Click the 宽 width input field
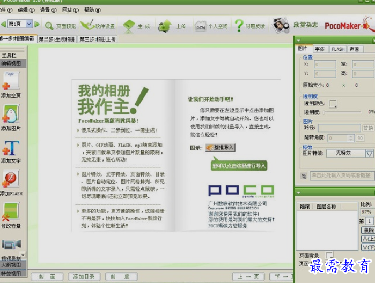Viewport: 375px width, 283px height. click(x=363, y=64)
